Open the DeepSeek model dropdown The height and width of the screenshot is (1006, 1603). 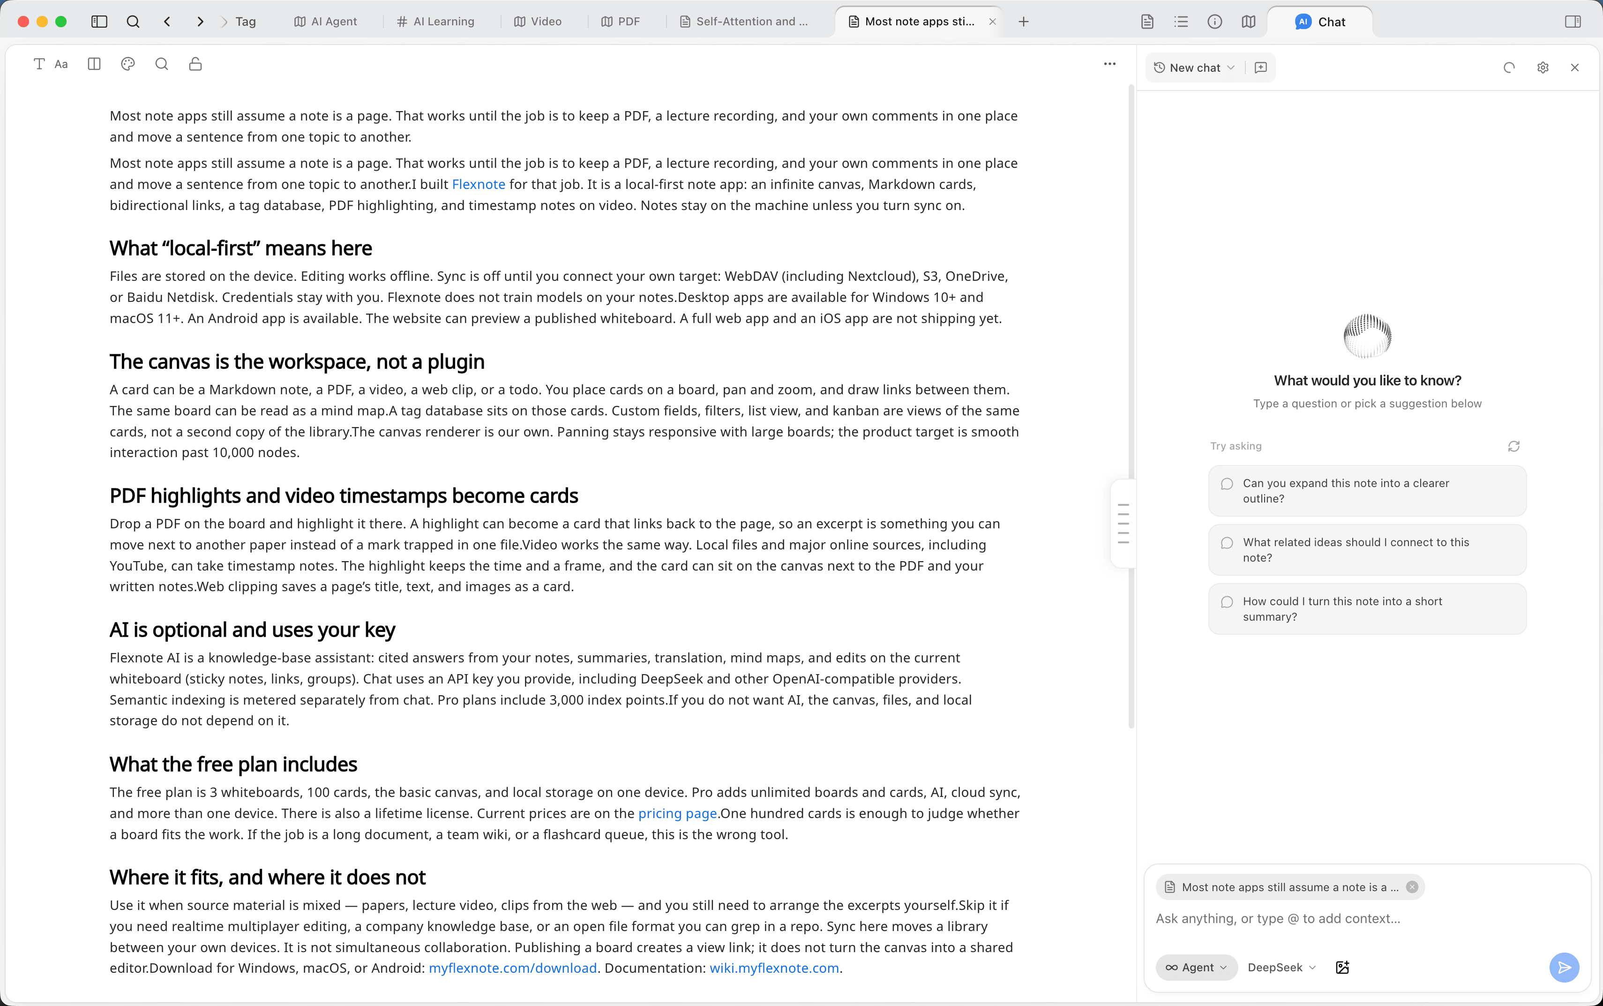pyautogui.click(x=1282, y=968)
